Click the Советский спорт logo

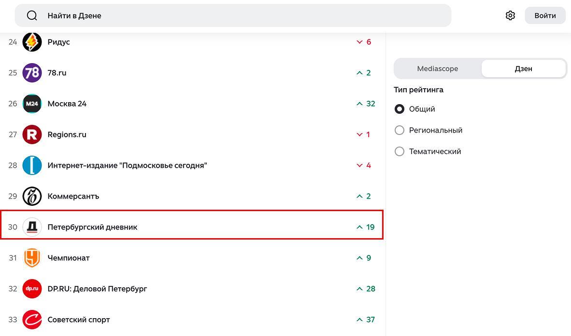tap(32, 320)
